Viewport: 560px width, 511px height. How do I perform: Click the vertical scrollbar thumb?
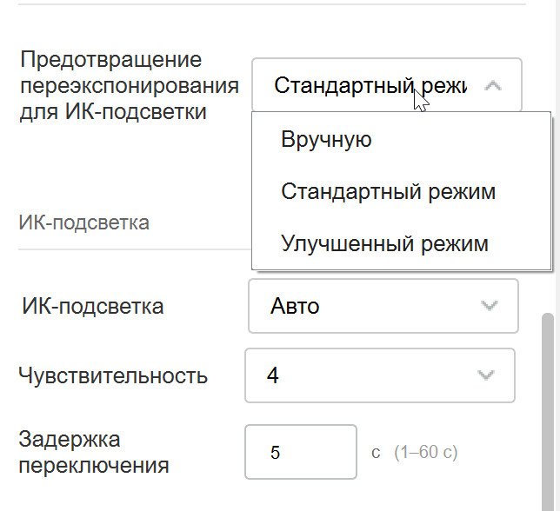coord(549,408)
